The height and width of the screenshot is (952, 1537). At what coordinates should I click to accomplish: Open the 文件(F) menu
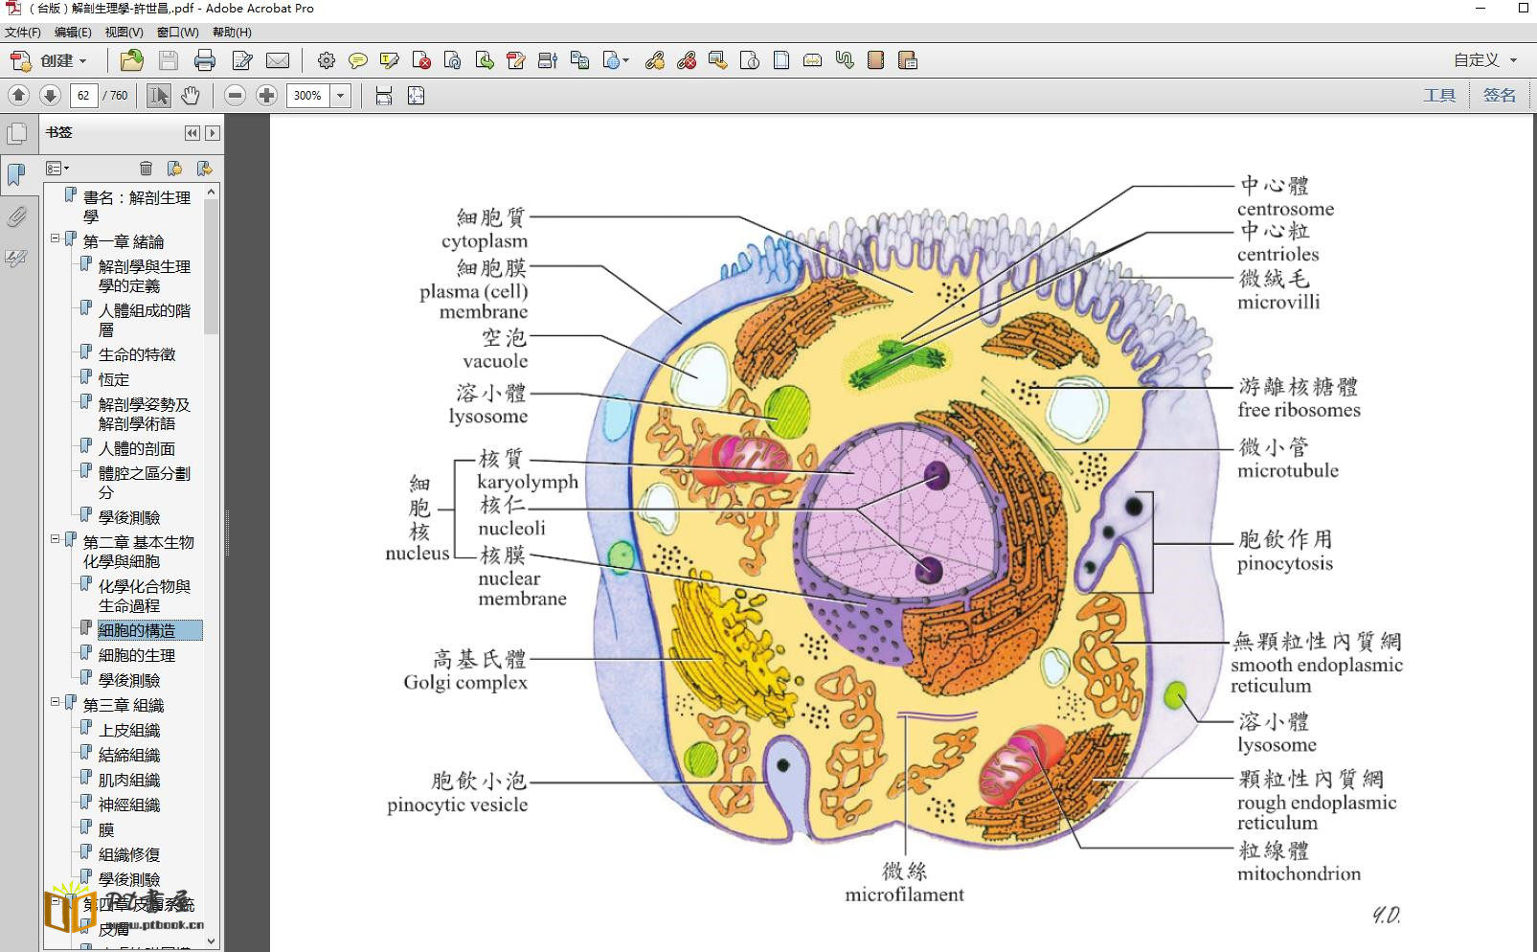point(23,32)
